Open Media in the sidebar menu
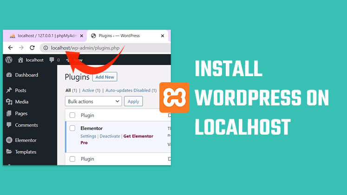This screenshot has height=195, width=347. [x=22, y=102]
